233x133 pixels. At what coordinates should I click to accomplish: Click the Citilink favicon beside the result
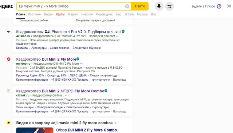(x=9, y=91)
